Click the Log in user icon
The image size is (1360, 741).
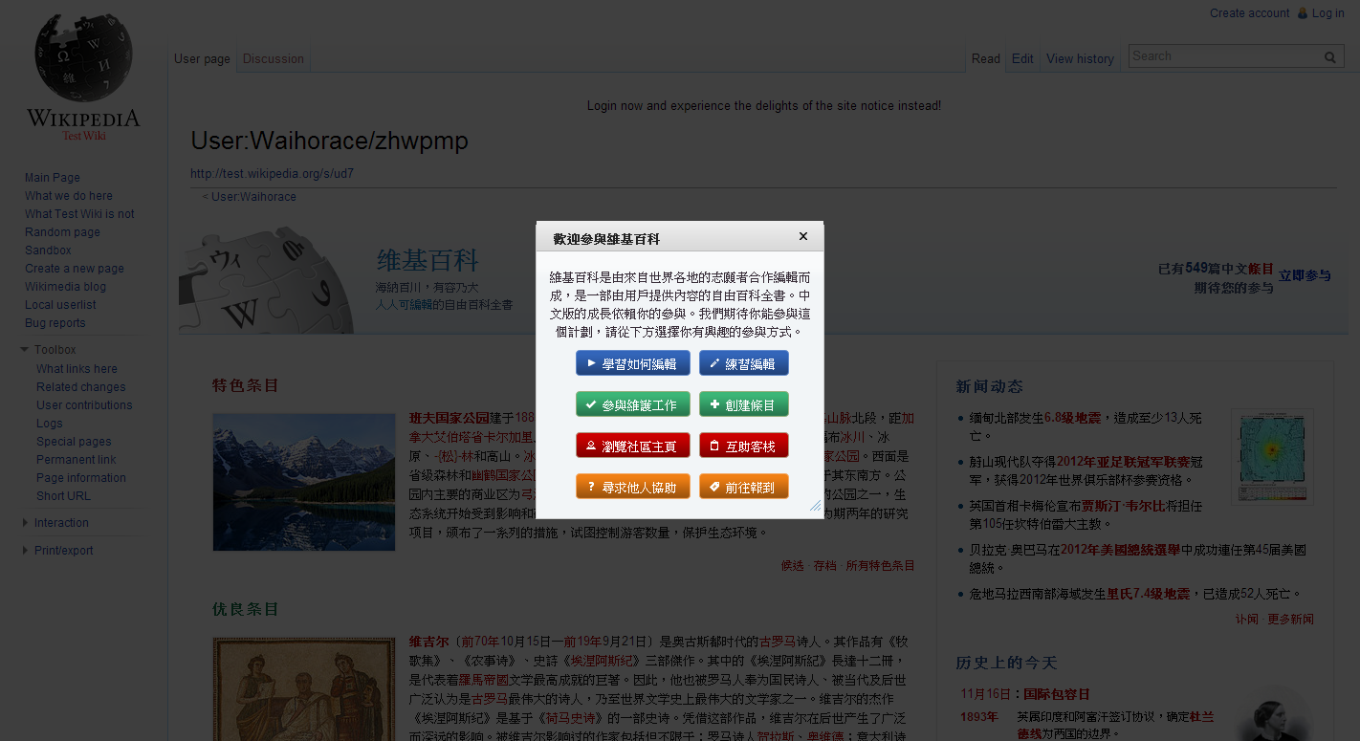pyautogui.click(x=1302, y=13)
